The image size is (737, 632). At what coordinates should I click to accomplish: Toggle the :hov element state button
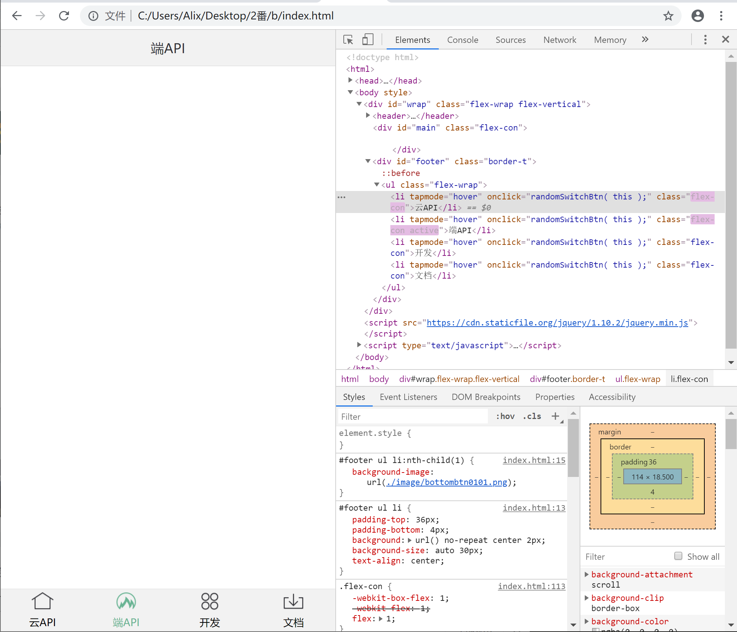(505, 416)
